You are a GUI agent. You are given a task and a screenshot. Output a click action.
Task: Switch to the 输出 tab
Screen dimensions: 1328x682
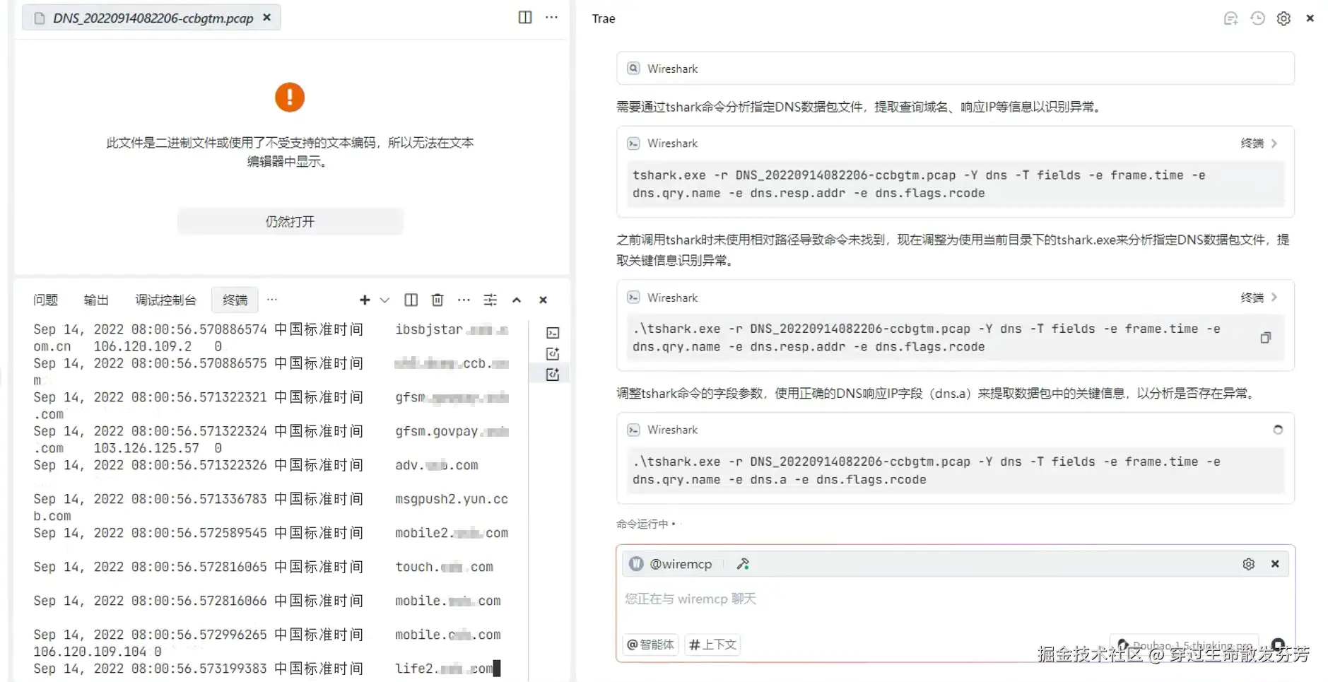point(96,300)
